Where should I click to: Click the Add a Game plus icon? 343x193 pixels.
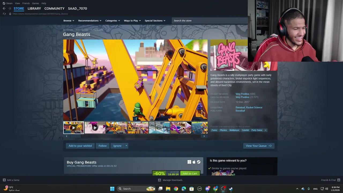(x=4, y=180)
